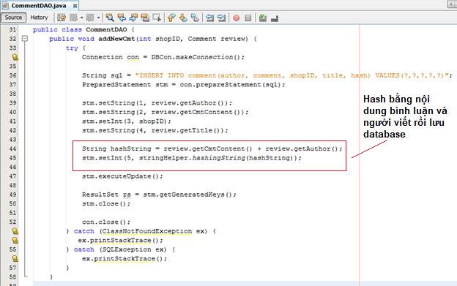Click hint lightbulb beside first printStackTrace

[15, 241]
